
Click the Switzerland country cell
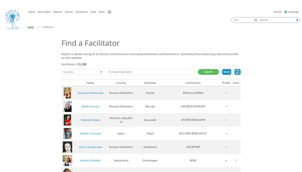(121, 161)
